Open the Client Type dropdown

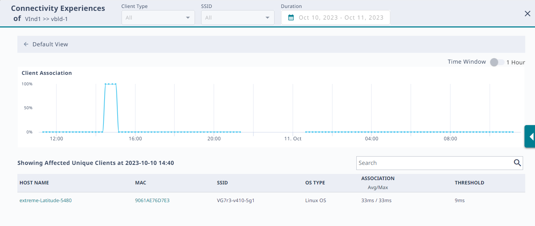(x=158, y=17)
